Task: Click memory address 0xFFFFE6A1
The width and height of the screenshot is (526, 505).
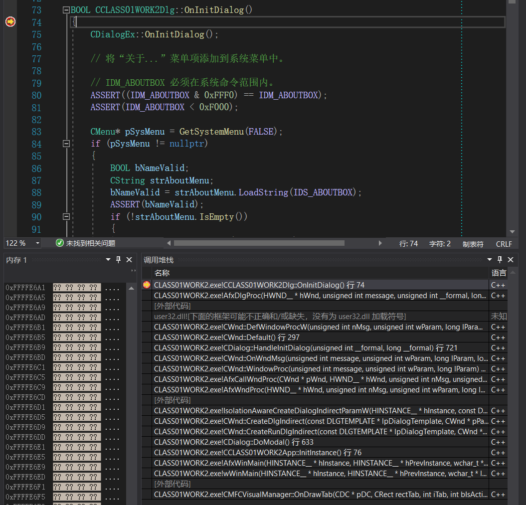Action: pyautogui.click(x=25, y=287)
